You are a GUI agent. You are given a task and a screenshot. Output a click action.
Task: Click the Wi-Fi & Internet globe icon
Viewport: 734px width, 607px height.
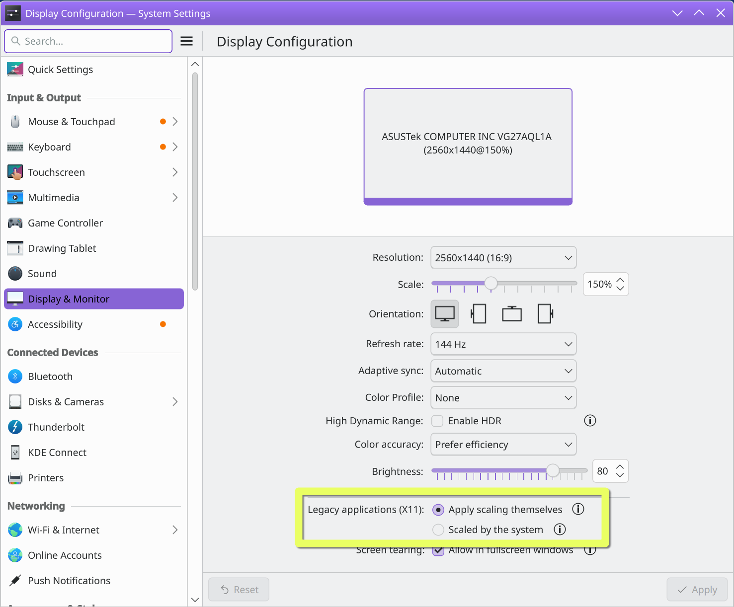[15, 530]
